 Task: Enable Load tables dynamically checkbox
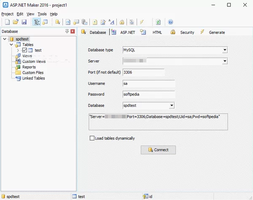(92, 138)
